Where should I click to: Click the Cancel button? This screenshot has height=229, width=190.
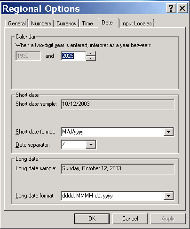tap(130, 219)
